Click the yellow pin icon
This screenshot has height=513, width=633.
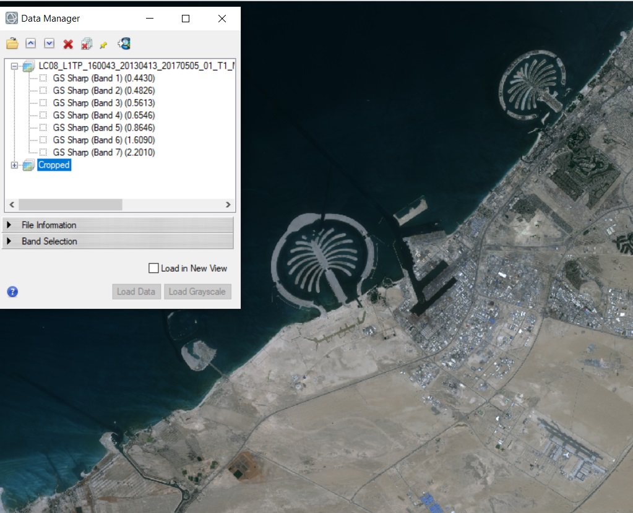point(103,45)
